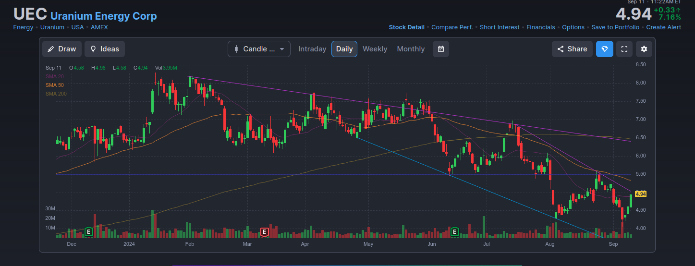This screenshot has width=695, height=266.
Task: Click the SMA 50 legend label
Action: tap(55, 85)
